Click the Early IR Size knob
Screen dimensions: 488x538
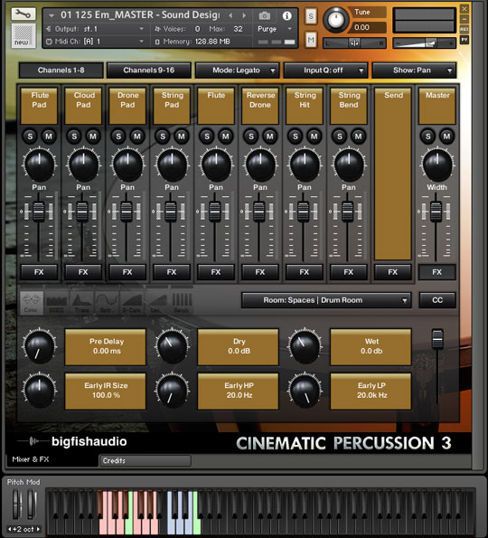coord(39,391)
